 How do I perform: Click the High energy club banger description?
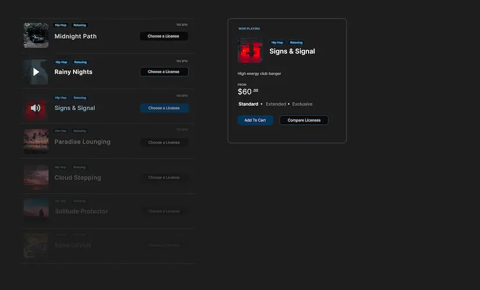(259, 74)
